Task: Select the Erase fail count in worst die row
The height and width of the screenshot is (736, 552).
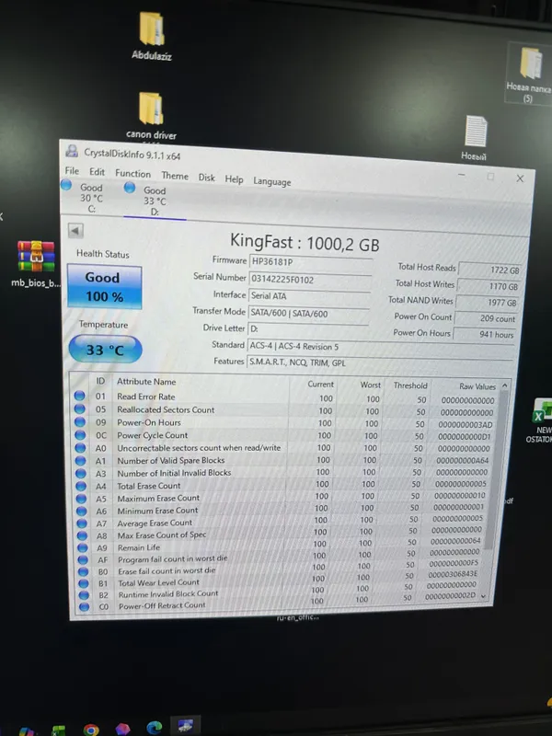Action: click(279, 569)
